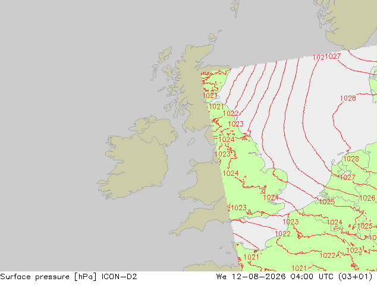
Task: Click the overlapping "1021027" isobar label
Action: click(x=326, y=57)
